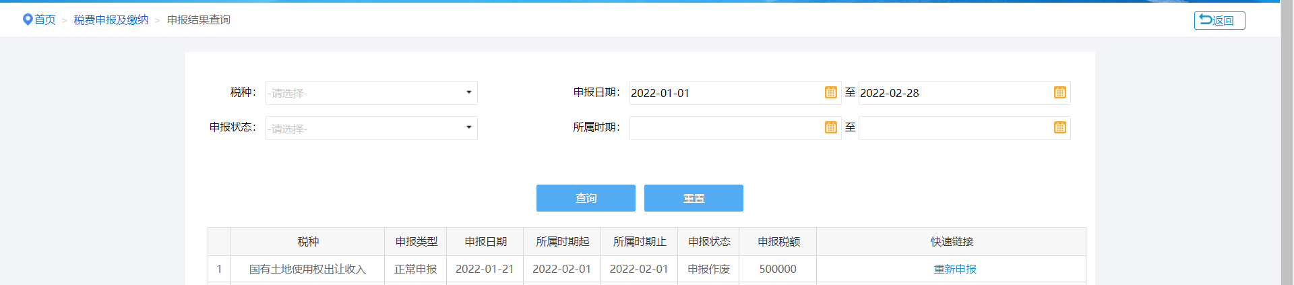Click the 申报税额 column header
This screenshot has width=1294, height=285.
(x=778, y=241)
